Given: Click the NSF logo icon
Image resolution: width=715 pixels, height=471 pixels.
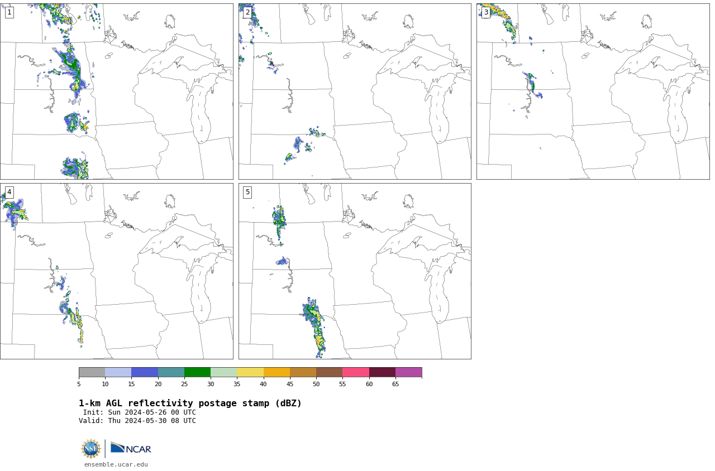Looking at the screenshot, I should tap(91, 449).
